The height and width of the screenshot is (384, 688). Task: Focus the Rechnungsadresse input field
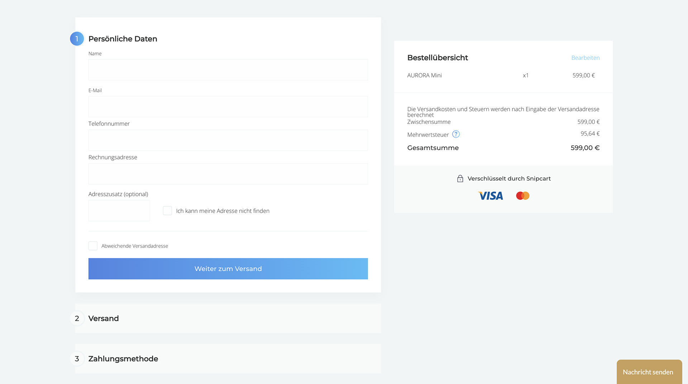pos(228,174)
